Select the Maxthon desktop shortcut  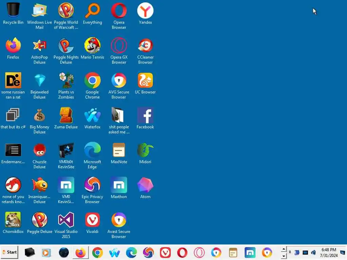pyautogui.click(x=119, y=188)
